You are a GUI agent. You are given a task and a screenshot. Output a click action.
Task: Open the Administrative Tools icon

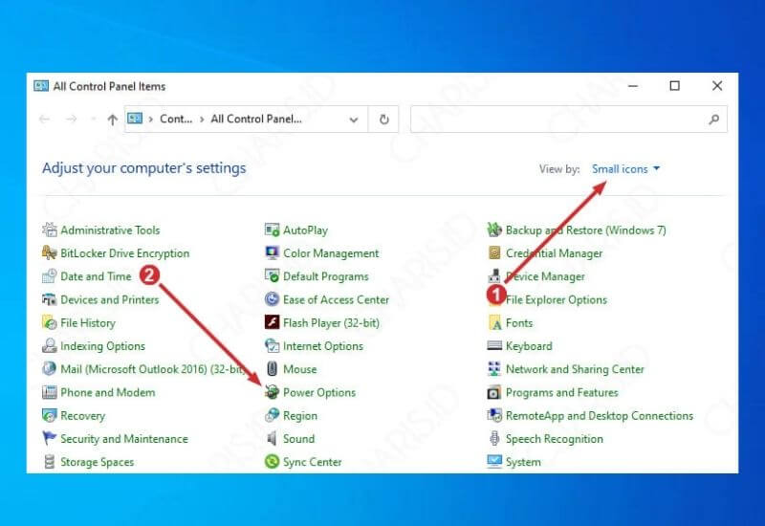(x=50, y=230)
